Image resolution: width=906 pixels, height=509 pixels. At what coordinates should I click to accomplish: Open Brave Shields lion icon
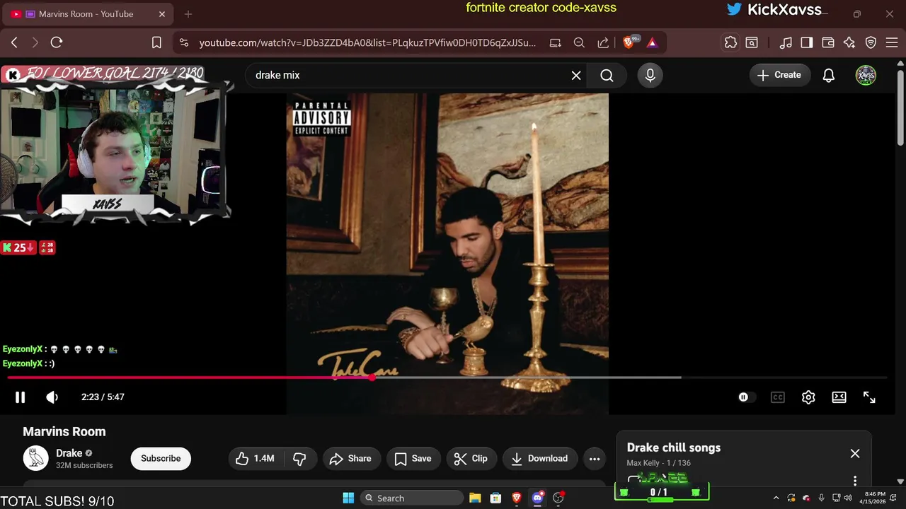630,42
